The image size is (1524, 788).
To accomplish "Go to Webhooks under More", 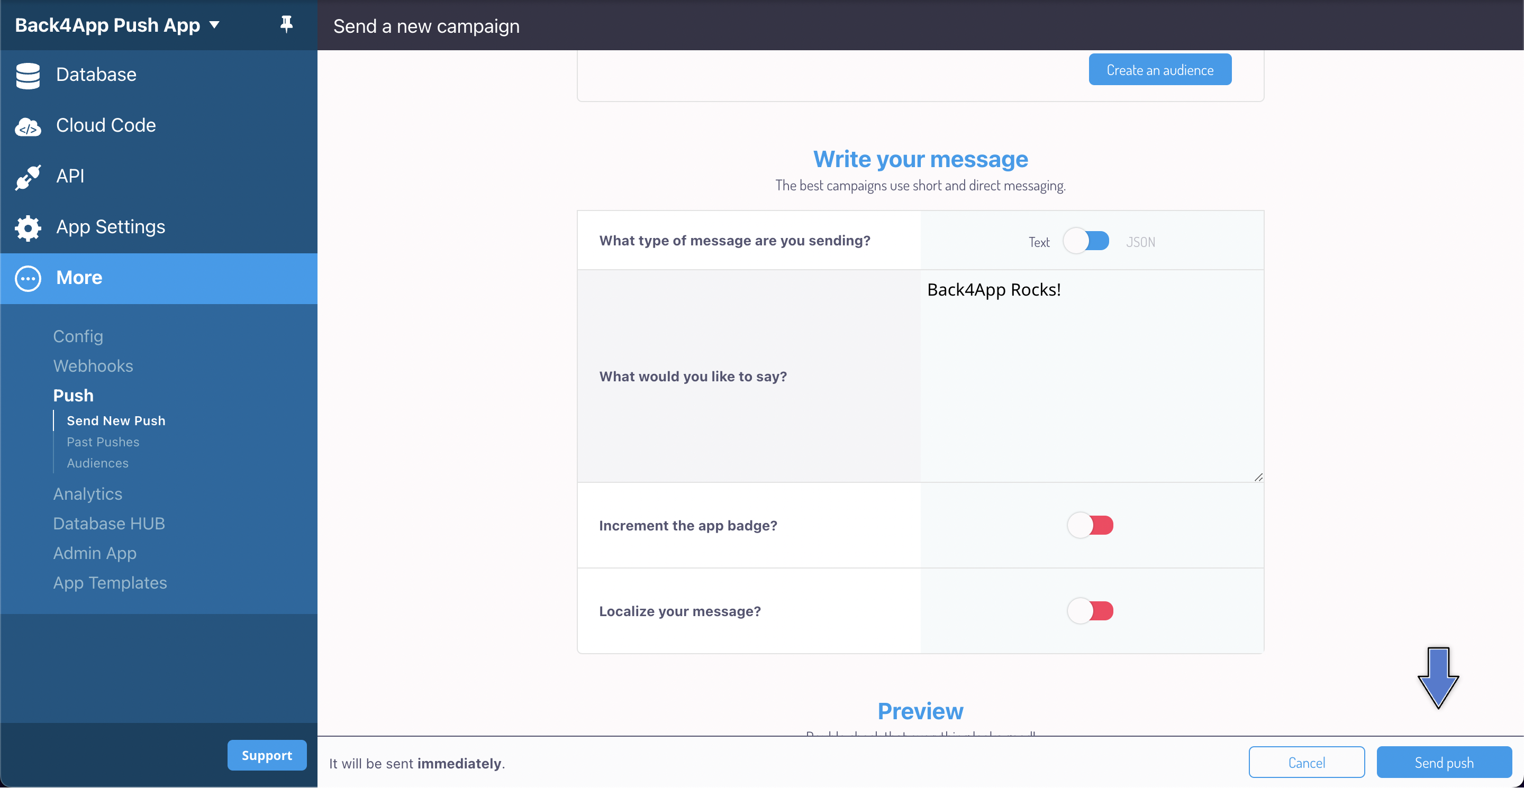I will click(x=93, y=366).
